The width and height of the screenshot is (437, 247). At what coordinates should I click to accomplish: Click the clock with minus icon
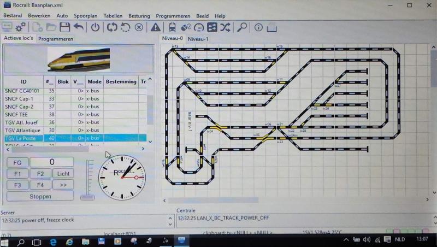click(x=199, y=27)
